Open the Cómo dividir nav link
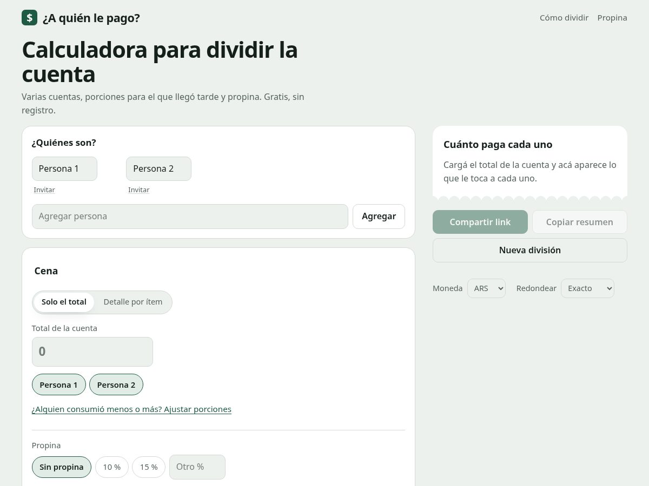 point(564,18)
